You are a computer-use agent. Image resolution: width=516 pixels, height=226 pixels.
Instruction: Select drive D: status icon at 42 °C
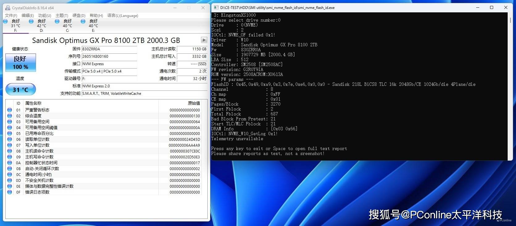click(x=31, y=21)
